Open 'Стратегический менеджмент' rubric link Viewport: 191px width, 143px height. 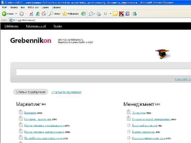151,119
